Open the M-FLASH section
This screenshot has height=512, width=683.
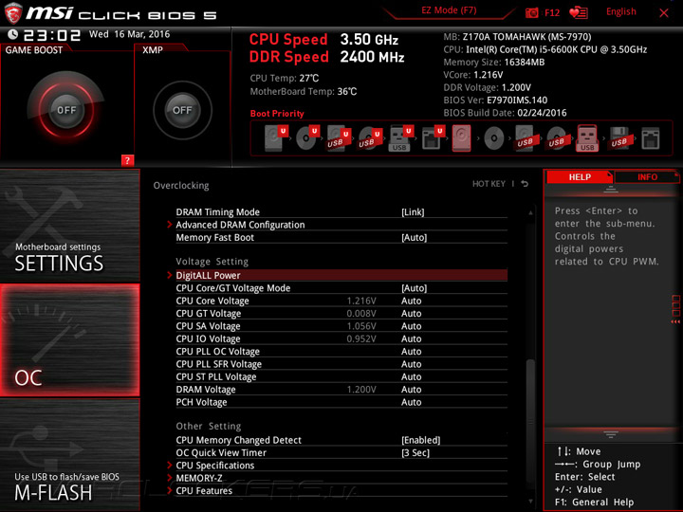[69, 454]
